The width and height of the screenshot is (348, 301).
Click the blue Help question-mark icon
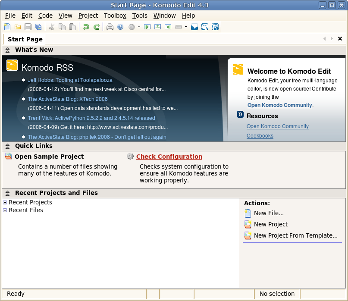[120, 27]
